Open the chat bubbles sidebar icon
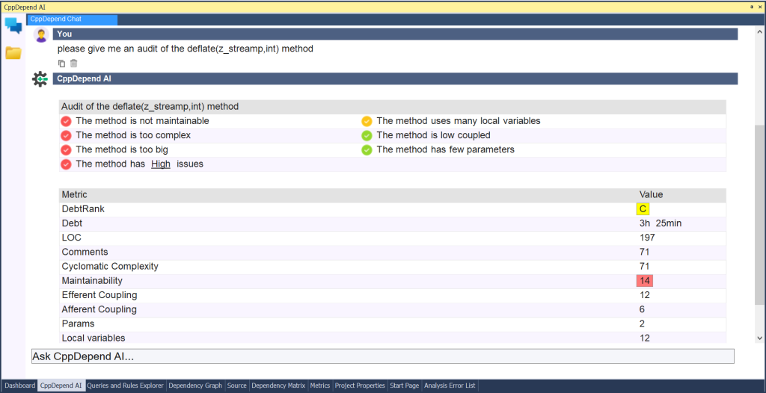The height and width of the screenshot is (393, 766). tap(13, 25)
